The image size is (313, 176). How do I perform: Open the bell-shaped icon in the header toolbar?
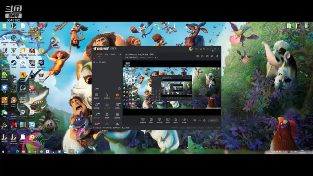(x=202, y=56)
